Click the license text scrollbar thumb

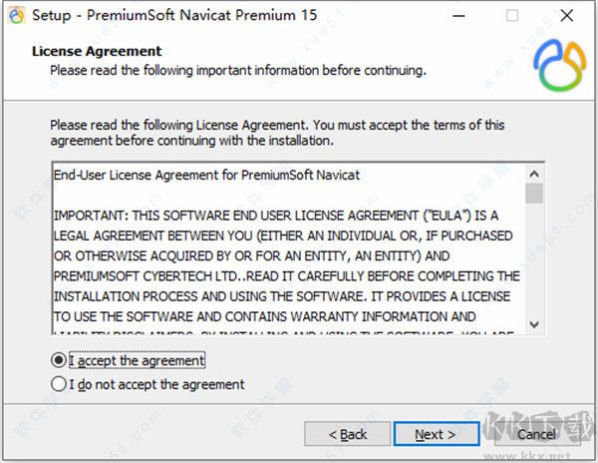click(x=534, y=192)
